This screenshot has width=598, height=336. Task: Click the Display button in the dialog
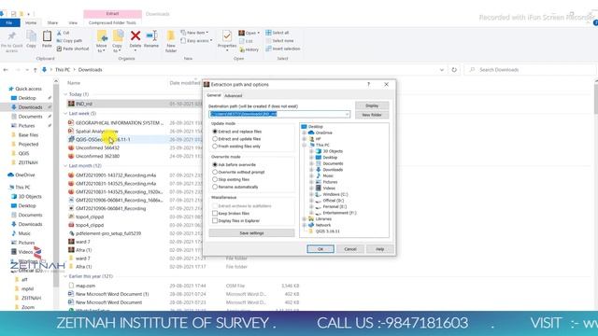[372, 105]
